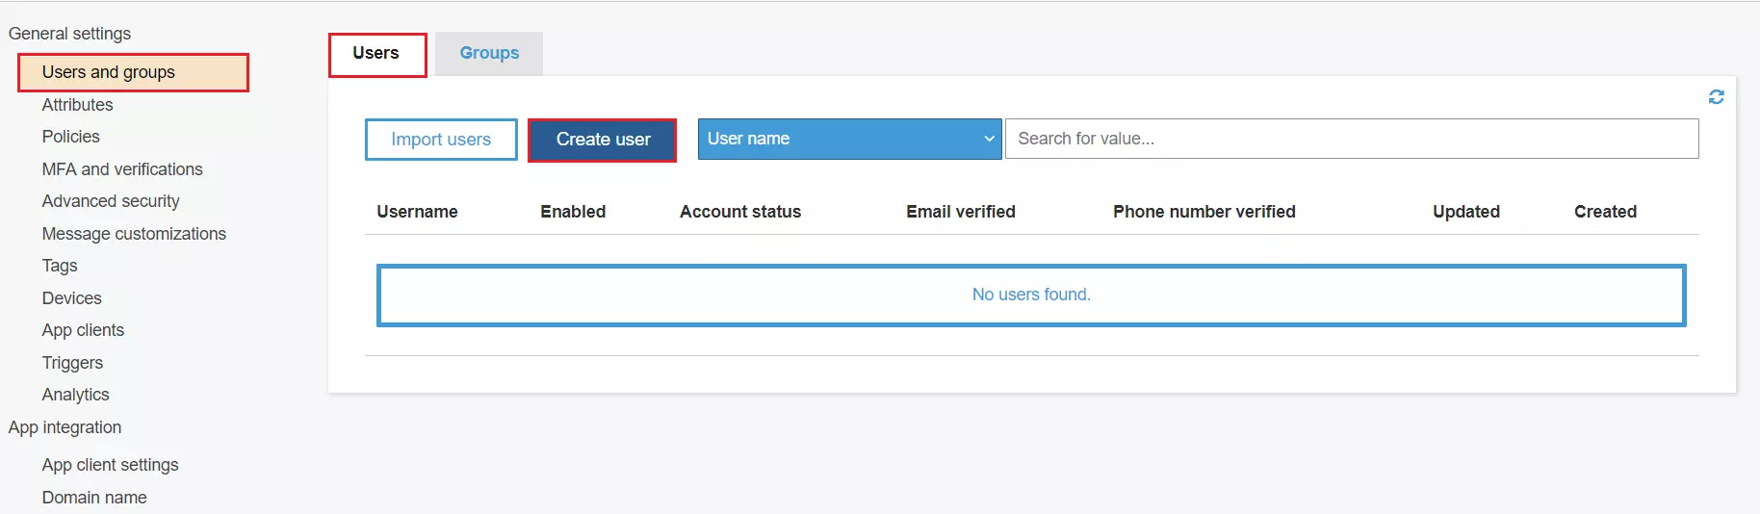
Task: Click the Created column header
Action: [x=1605, y=212]
